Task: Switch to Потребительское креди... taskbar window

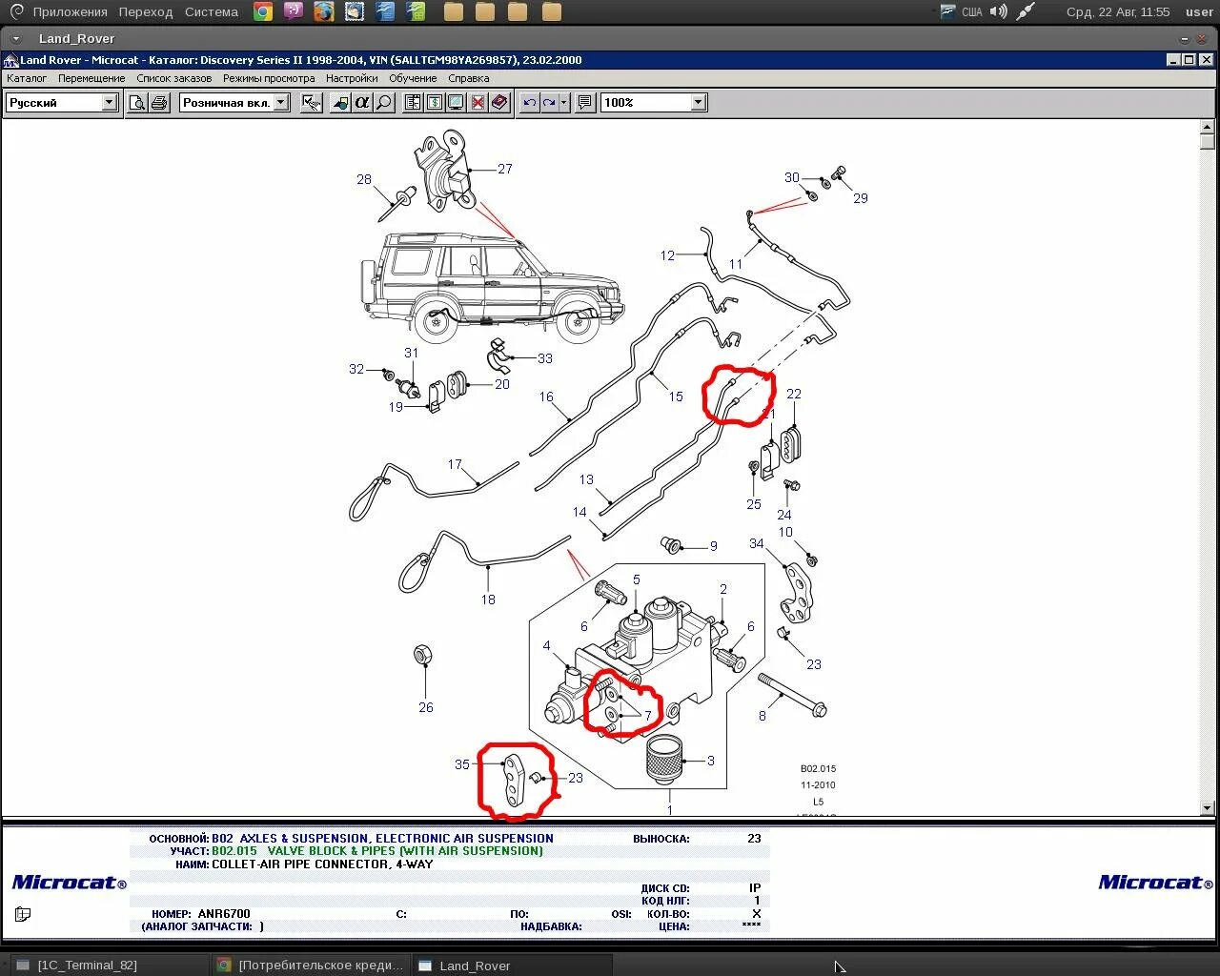Action: 311,965
